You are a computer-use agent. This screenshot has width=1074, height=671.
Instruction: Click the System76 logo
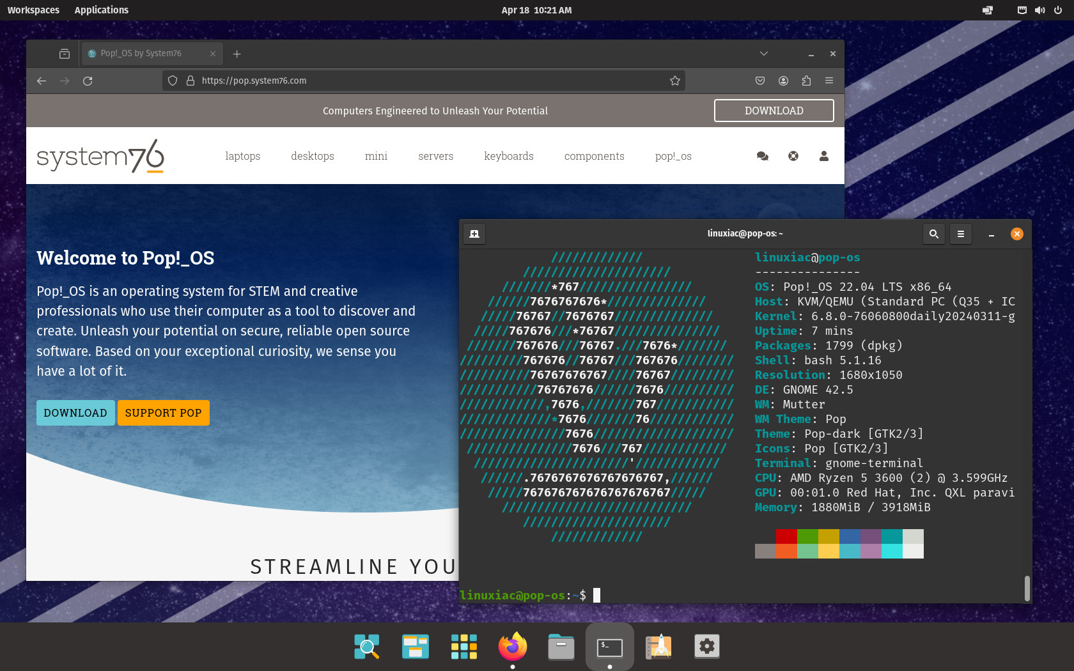100,156
